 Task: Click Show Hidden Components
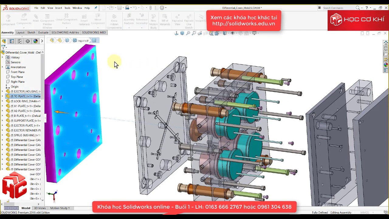[x=114, y=21]
